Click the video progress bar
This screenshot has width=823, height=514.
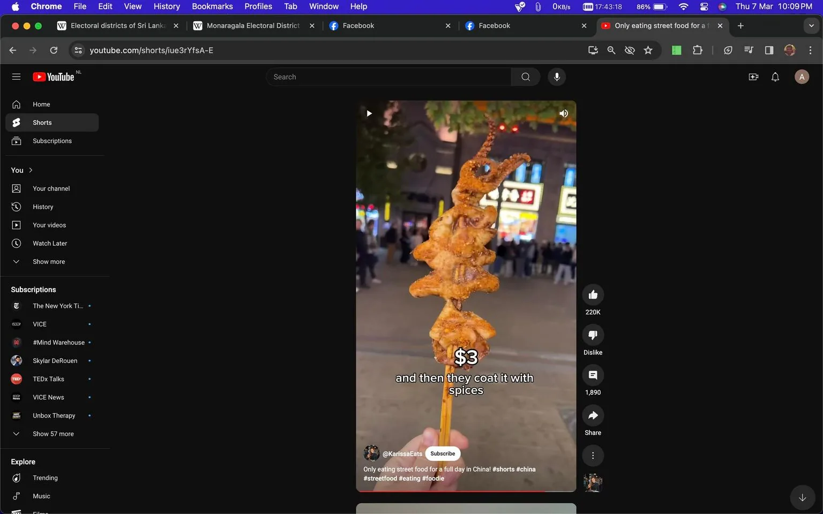[x=466, y=490]
